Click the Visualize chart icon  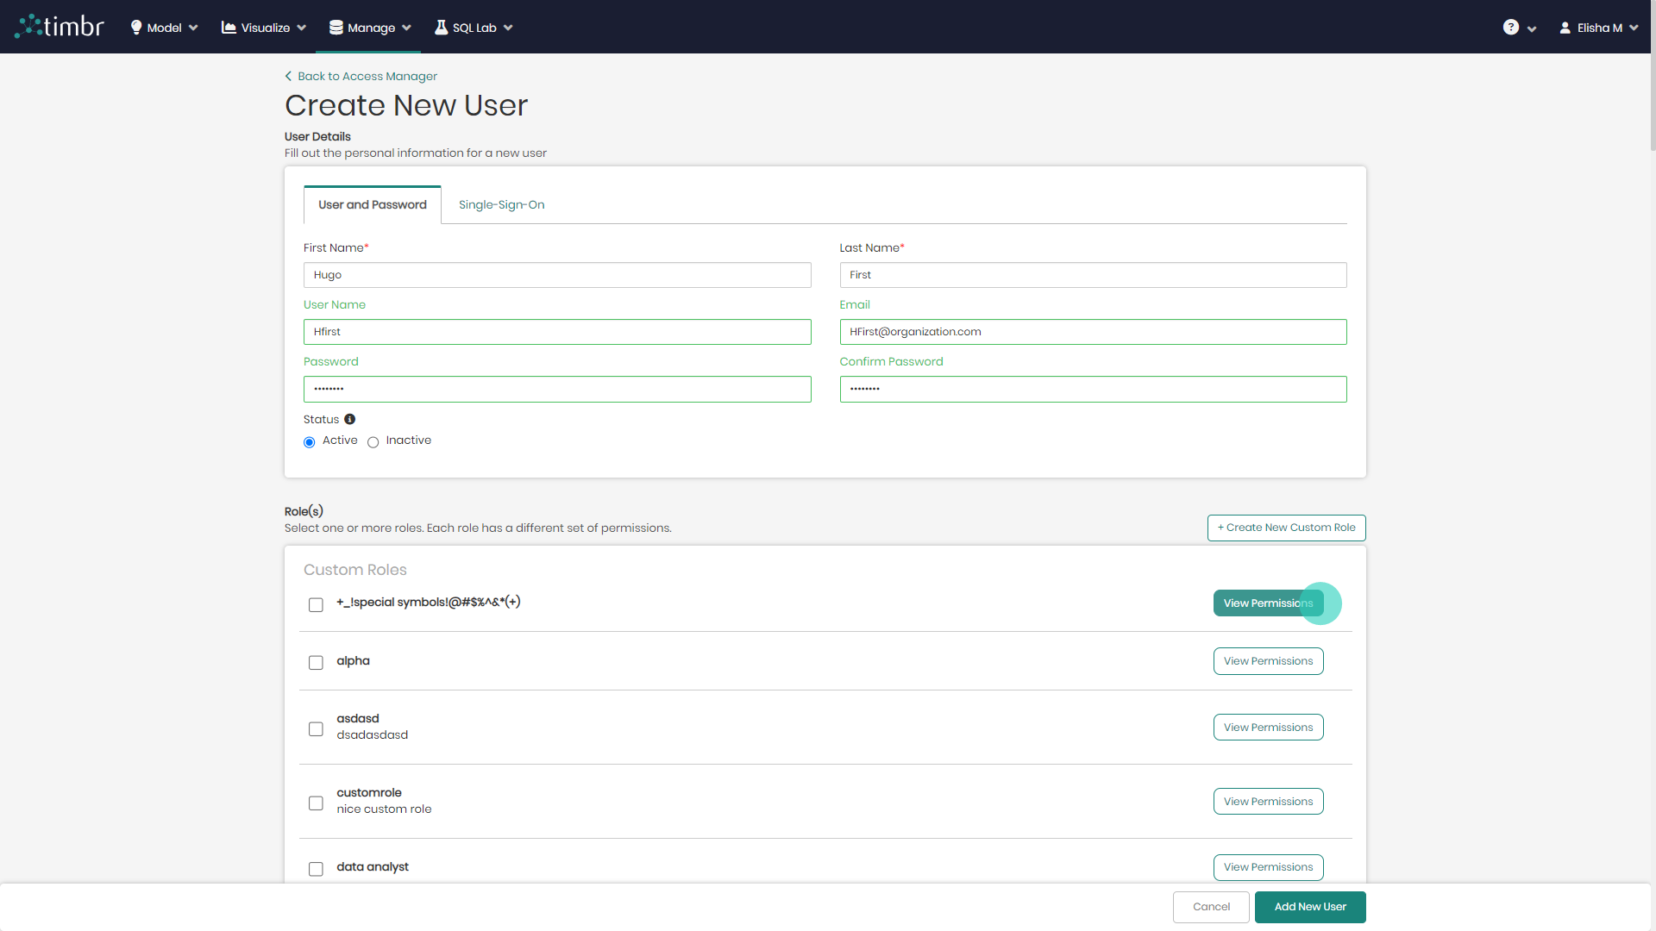pyautogui.click(x=229, y=27)
